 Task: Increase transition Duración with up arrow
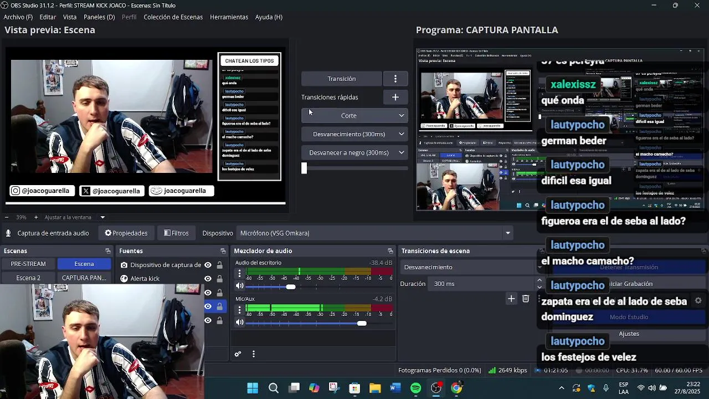click(x=540, y=280)
